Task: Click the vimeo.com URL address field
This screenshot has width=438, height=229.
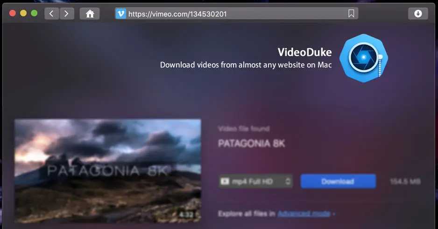Action: point(236,13)
